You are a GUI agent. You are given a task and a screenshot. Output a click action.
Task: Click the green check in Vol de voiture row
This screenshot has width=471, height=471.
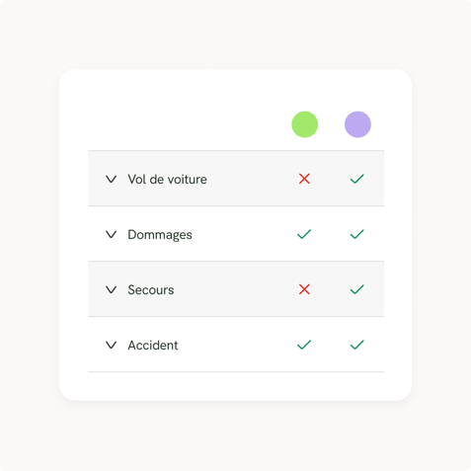[x=357, y=179]
